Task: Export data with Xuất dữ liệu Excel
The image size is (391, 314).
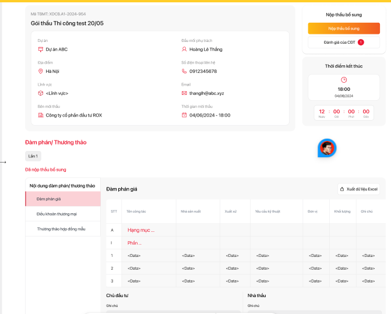Action: [358, 189]
